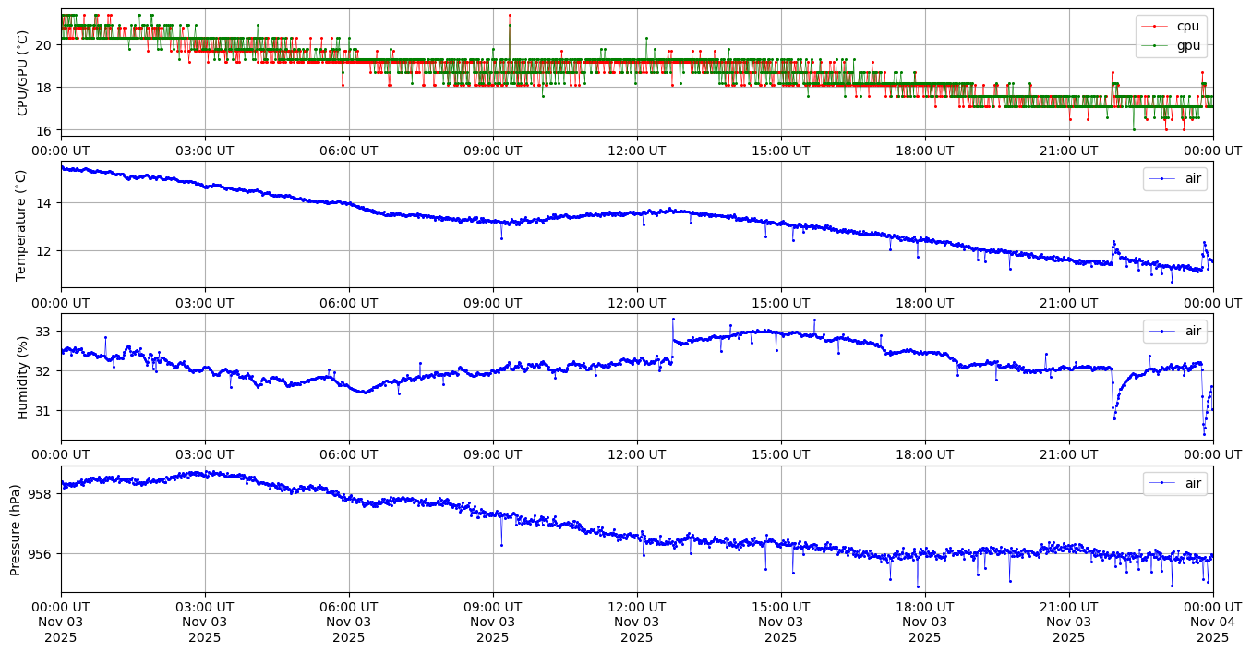Click the Temperature (°C) y-axis label
Screen dimensions: 1251x653
(23, 224)
